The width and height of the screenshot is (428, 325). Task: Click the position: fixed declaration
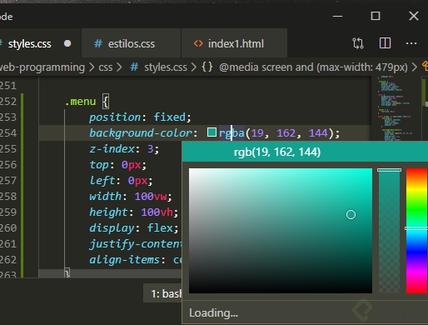(x=140, y=117)
